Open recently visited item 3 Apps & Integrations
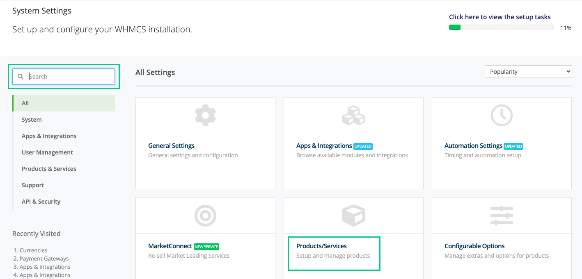The width and height of the screenshot is (582, 279). tap(45, 267)
